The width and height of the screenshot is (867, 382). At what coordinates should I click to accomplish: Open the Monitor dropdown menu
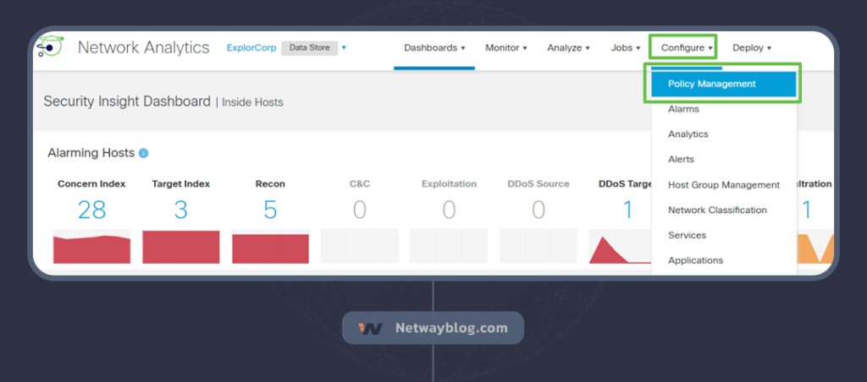(505, 48)
